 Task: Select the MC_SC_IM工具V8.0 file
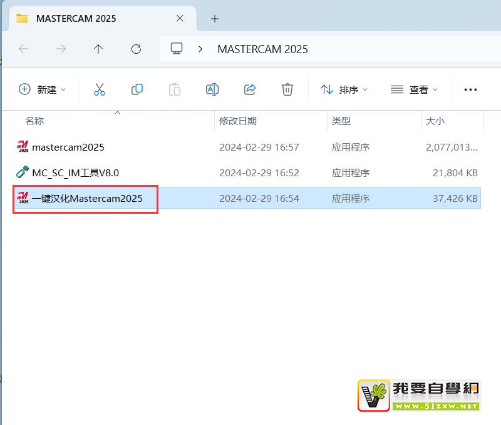click(75, 172)
